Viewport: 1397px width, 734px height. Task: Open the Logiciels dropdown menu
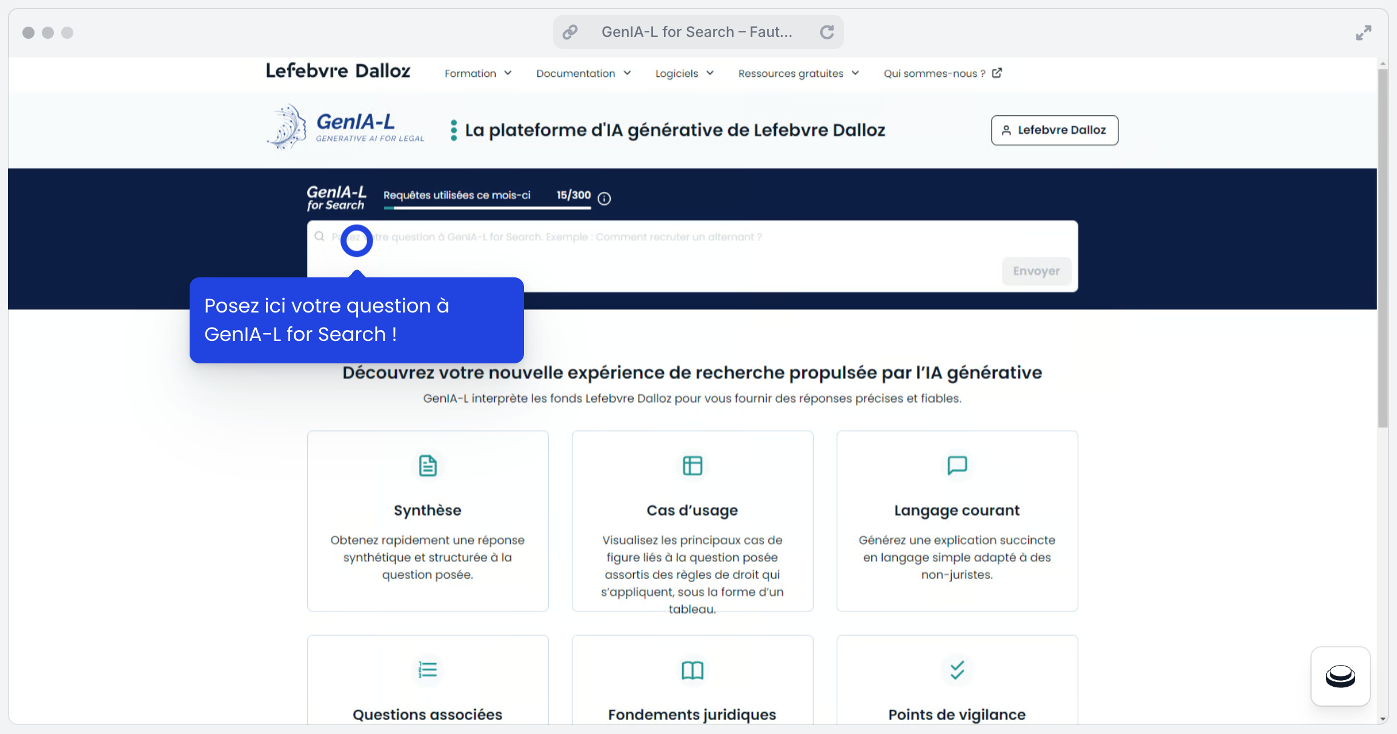685,73
